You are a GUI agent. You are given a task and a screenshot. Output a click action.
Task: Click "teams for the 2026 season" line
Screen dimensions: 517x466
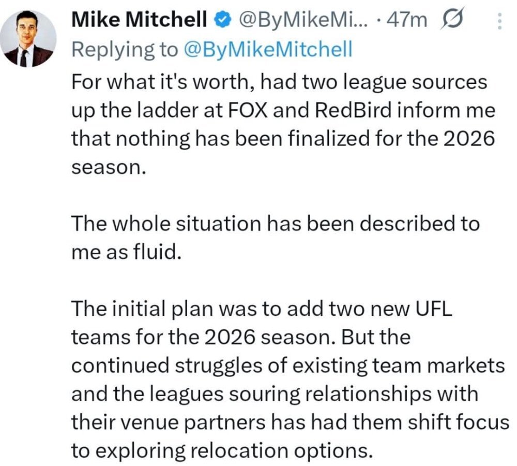click(241, 337)
